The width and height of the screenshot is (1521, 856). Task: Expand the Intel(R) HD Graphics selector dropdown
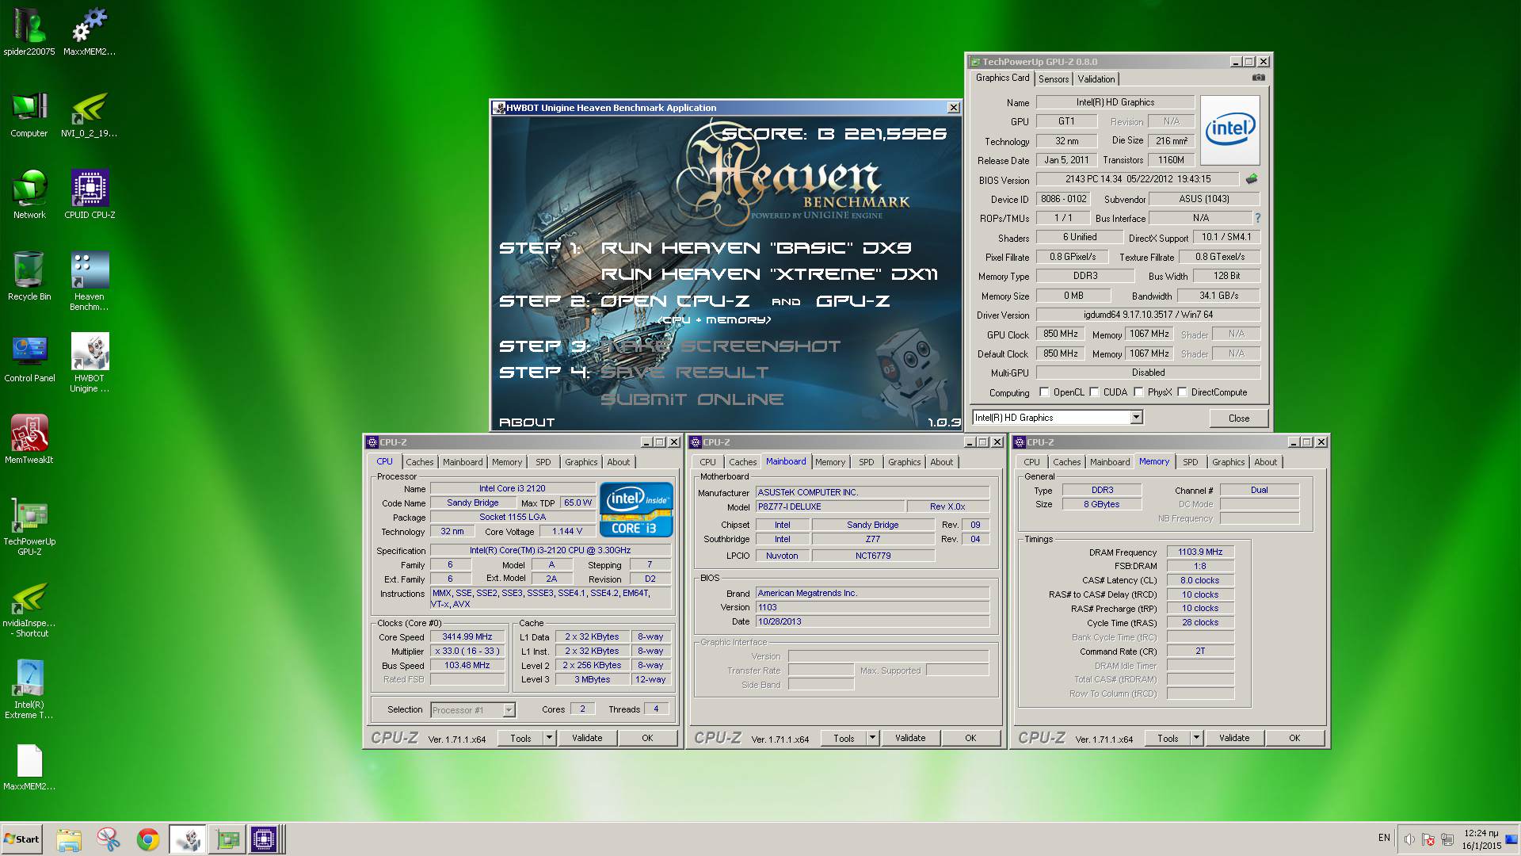(x=1136, y=418)
